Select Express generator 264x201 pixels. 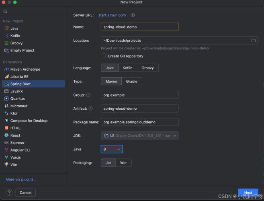click(33, 143)
